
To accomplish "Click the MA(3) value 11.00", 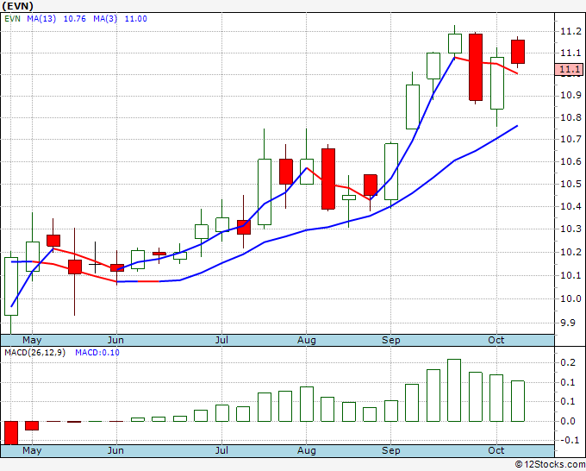I will click(135, 19).
